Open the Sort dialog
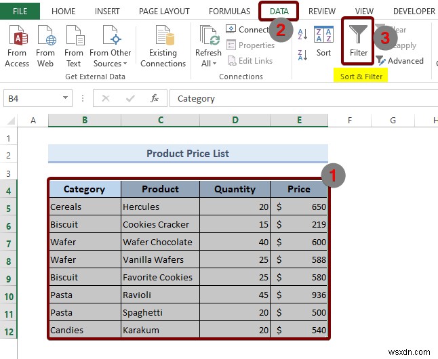 pos(323,41)
